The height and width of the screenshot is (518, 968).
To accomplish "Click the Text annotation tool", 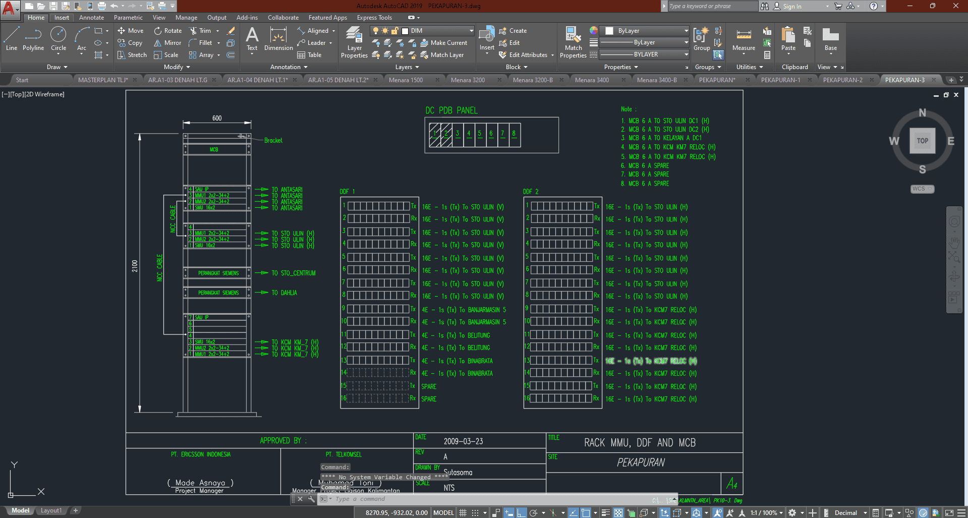I will [252, 39].
